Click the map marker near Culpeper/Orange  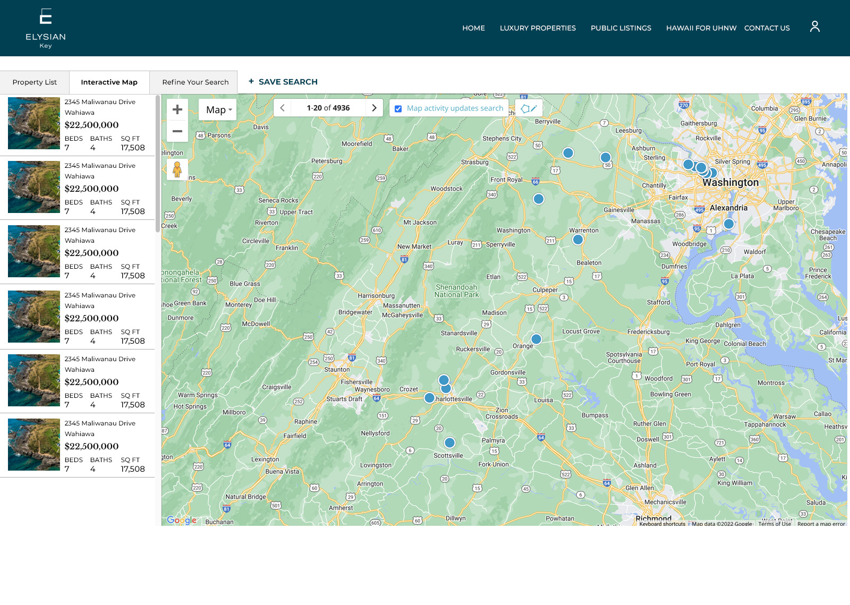click(536, 339)
